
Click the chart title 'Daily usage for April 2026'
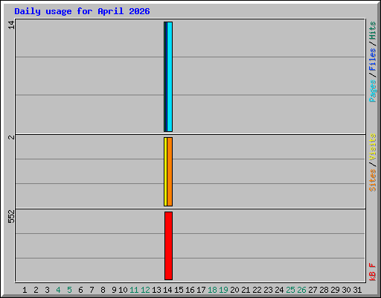click(x=82, y=11)
